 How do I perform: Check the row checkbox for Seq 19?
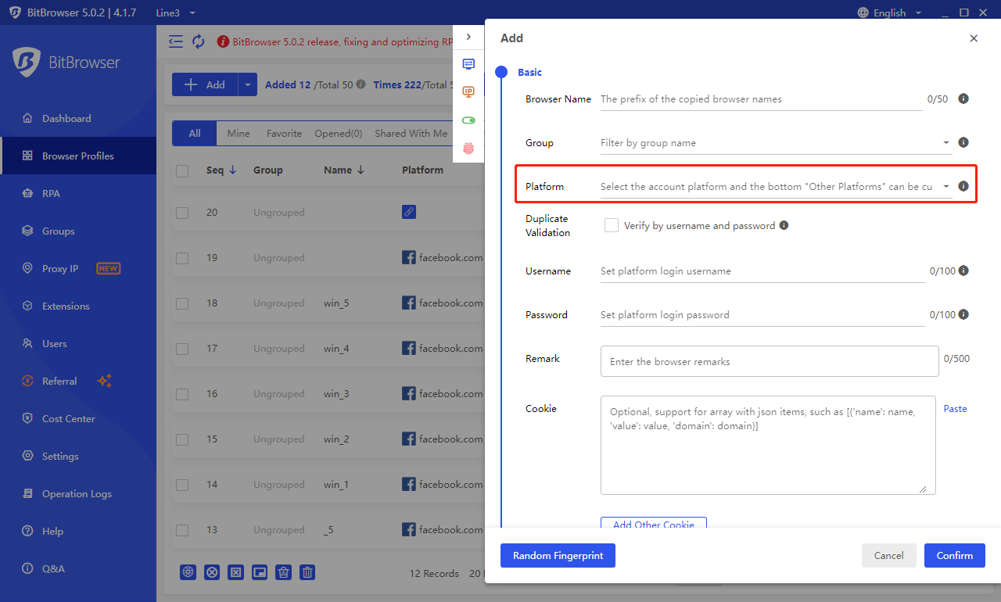(x=182, y=258)
